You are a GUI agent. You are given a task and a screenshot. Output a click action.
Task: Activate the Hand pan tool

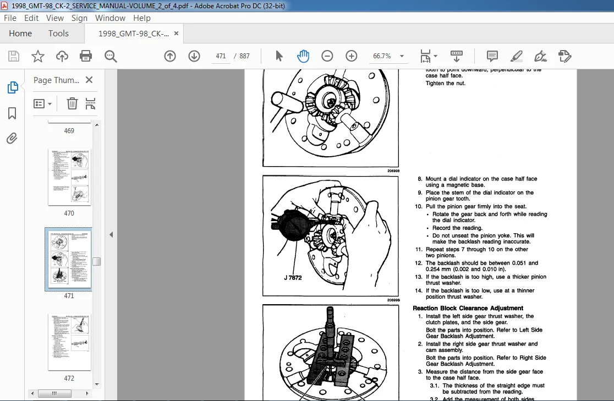click(x=303, y=56)
